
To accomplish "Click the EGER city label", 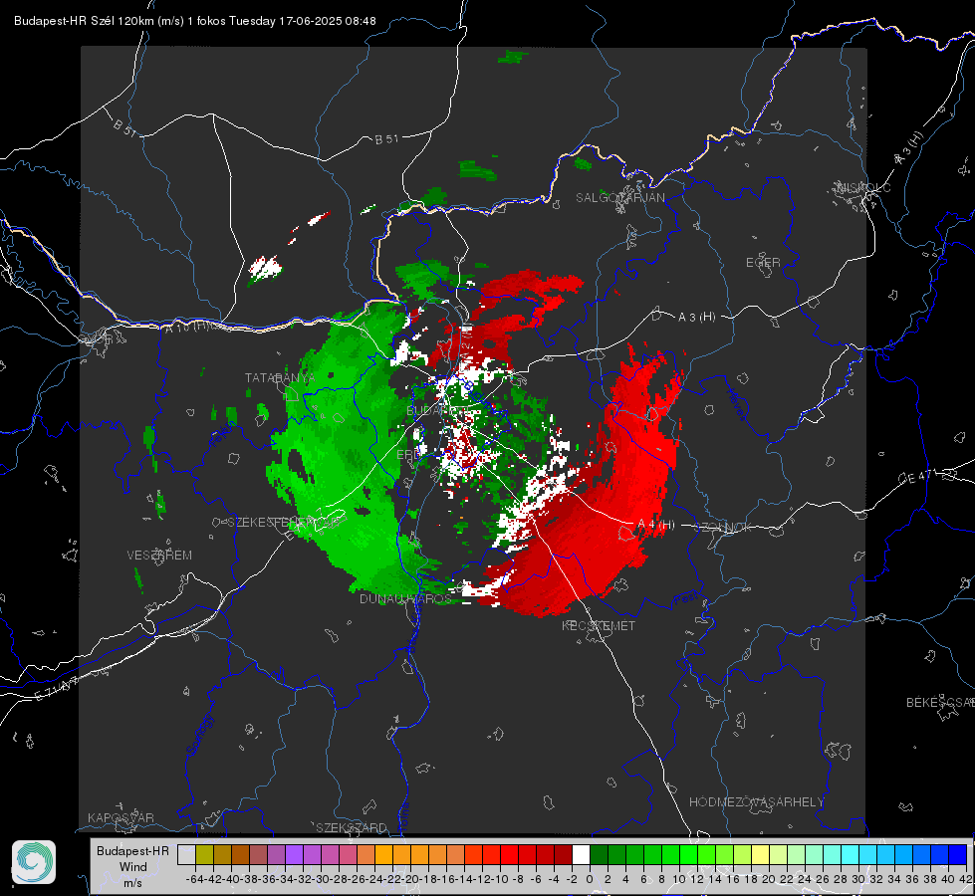I will (763, 263).
